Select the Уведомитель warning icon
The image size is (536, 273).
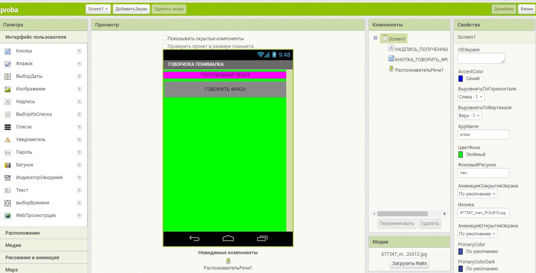pos(8,140)
